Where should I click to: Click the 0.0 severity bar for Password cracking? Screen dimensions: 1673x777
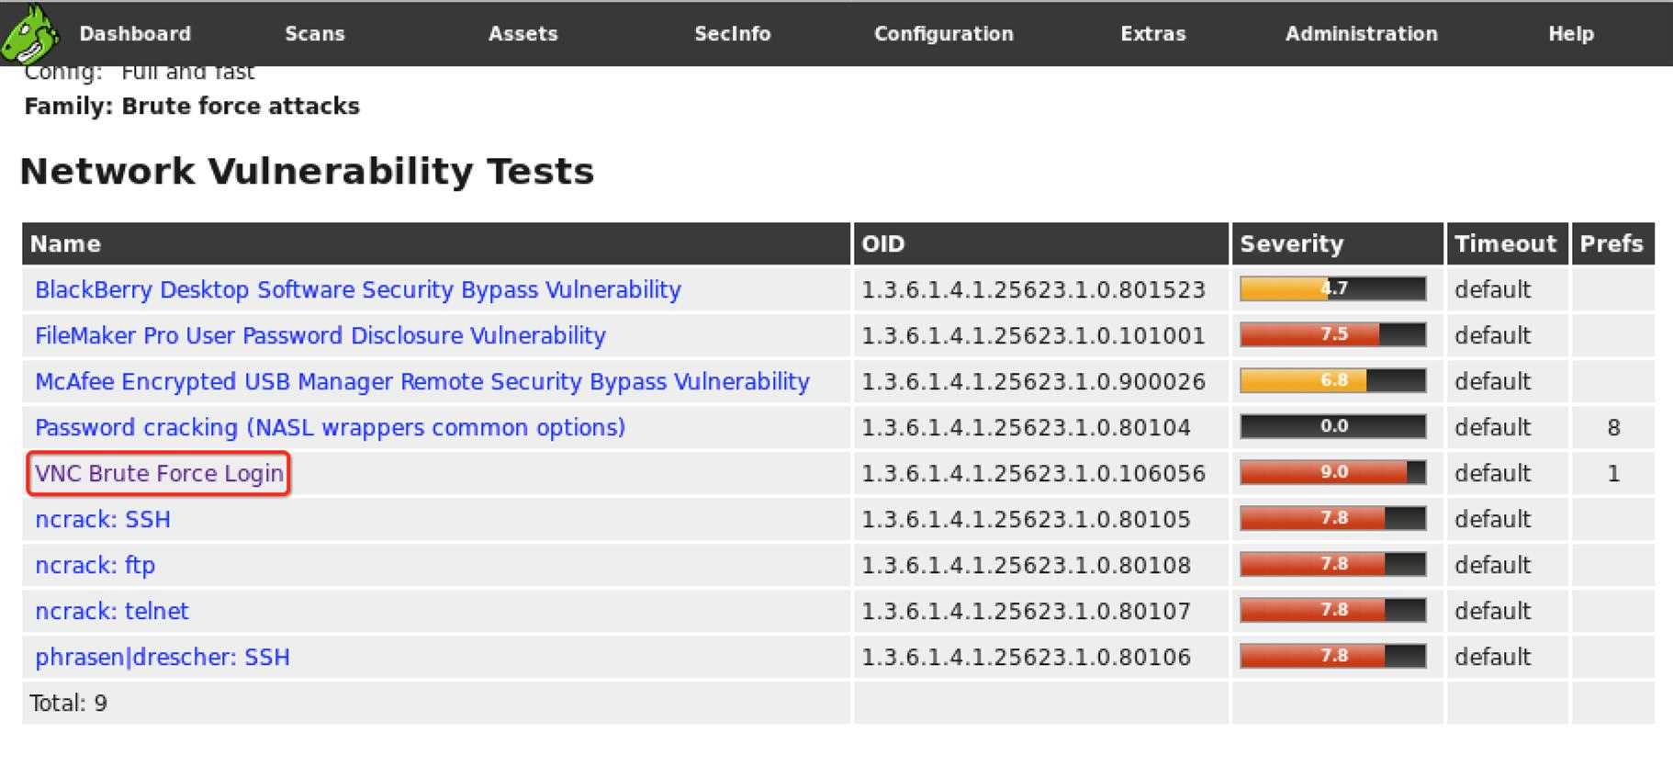pyautogui.click(x=1332, y=426)
